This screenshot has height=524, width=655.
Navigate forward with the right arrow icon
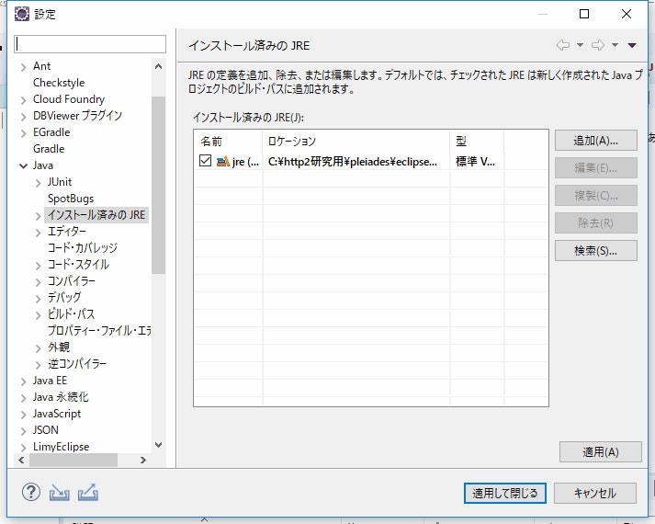[598, 45]
